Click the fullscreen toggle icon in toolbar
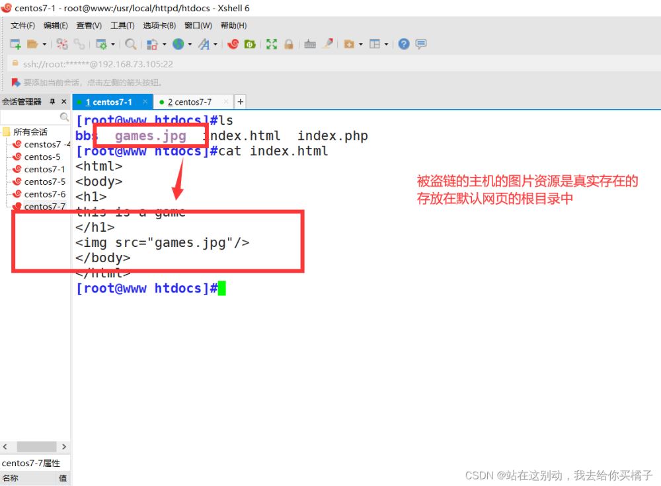 click(272, 44)
